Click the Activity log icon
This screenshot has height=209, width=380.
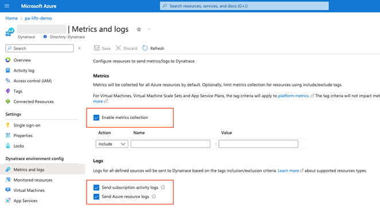click(8, 70)
